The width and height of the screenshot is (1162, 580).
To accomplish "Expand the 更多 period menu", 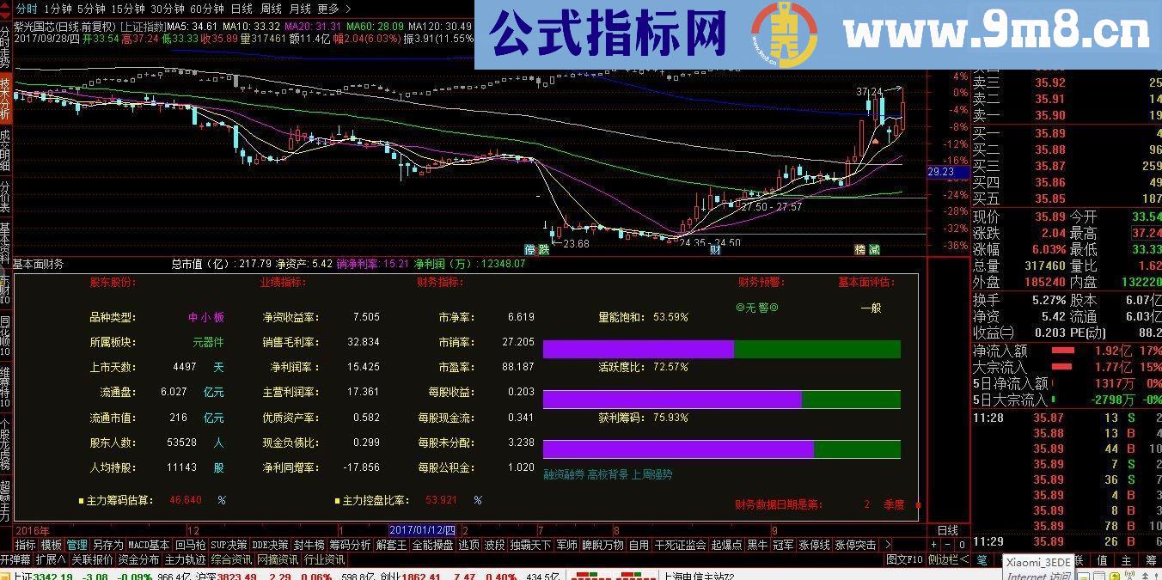I will [x=328, y=8].
